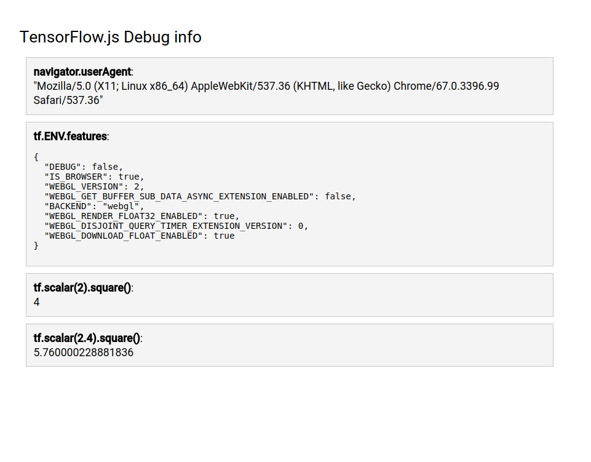Click the "navigator.userAgent" label
591x462 pixels.
(x=82, y=71)
